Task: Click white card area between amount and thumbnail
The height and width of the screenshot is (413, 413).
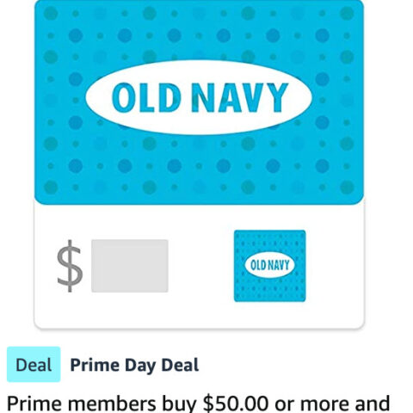Action: pos(200,266)
